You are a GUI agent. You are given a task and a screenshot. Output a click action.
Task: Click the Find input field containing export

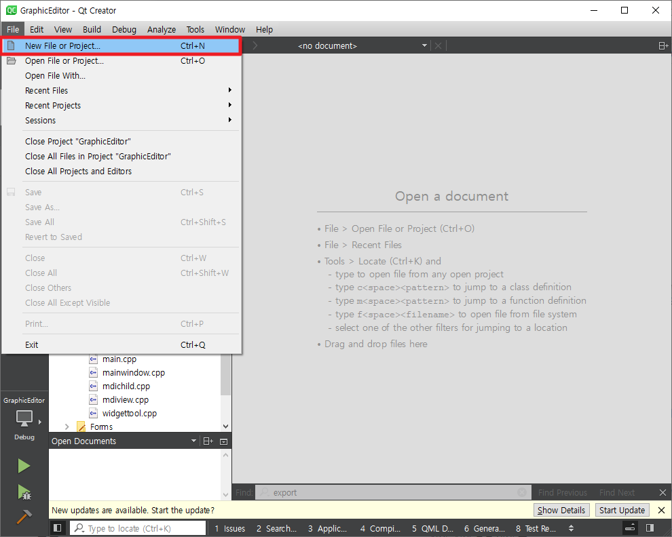pyautogui.click(x=393, y=492)
